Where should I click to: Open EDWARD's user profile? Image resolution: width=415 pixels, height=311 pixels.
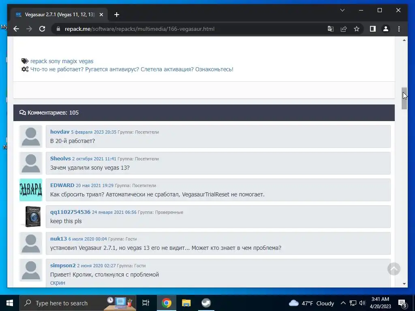click(x=62, y=185)
